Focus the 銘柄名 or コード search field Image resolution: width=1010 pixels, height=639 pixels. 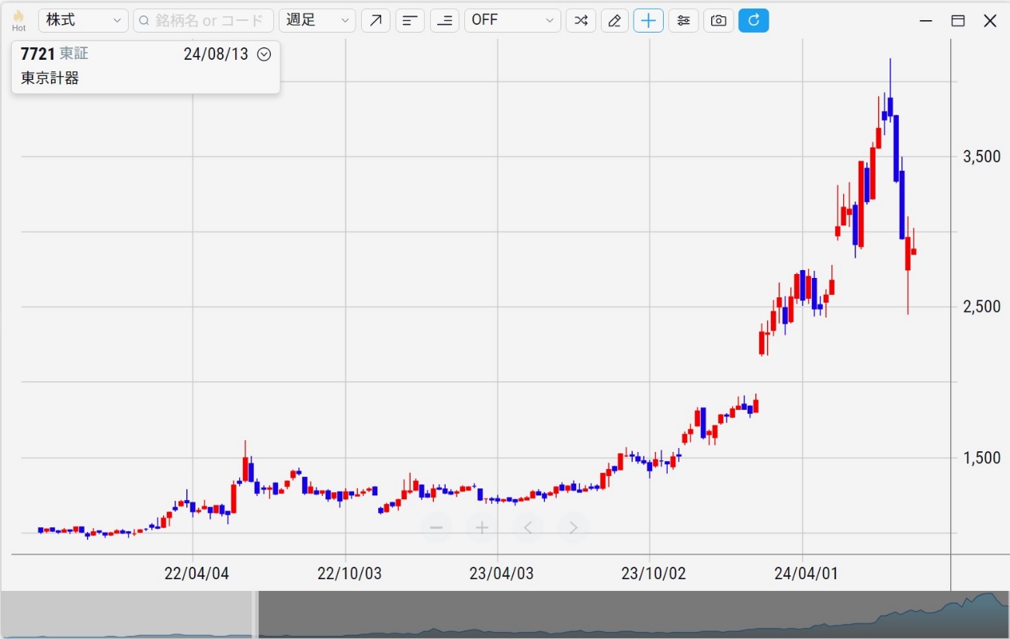[x=203, y=20]
